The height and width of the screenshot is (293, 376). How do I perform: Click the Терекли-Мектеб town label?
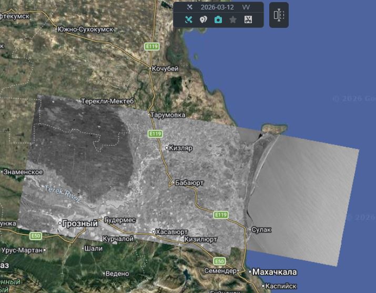point(109,101)
